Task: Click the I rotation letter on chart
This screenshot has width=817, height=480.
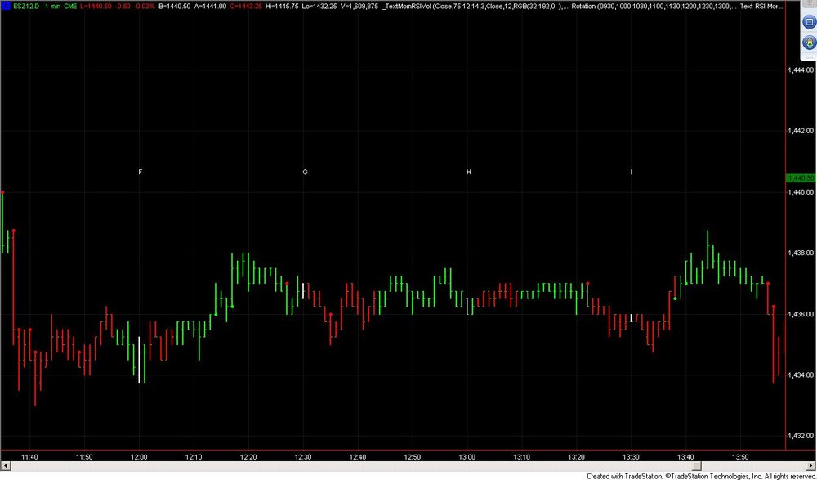Action: [x=632, y=172]
